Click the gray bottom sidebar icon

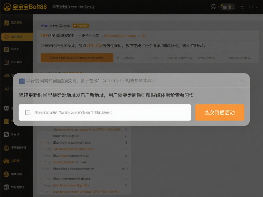(x=6, y=187)
